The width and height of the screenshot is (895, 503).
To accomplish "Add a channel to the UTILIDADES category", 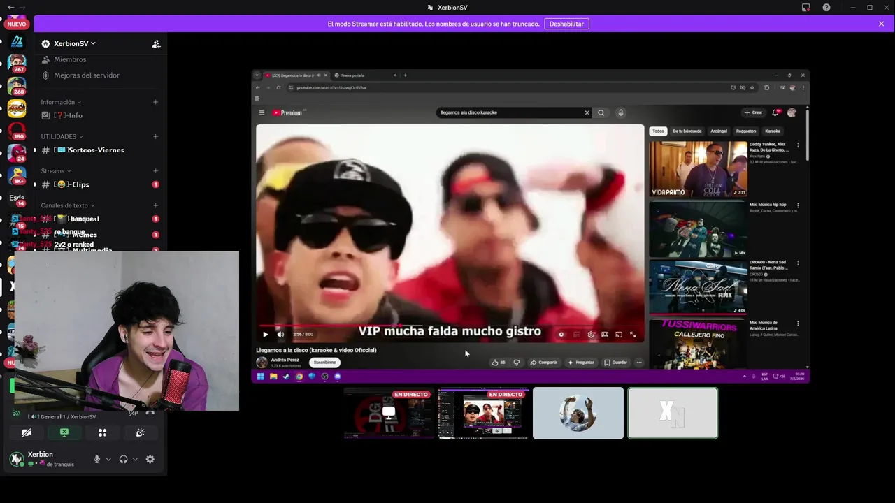I will (155, 136).
